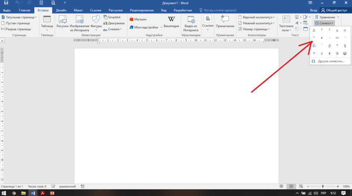Click the zoom slider handle
The height and width of the screenshot is (196, 352).
(x=322, y=186)
